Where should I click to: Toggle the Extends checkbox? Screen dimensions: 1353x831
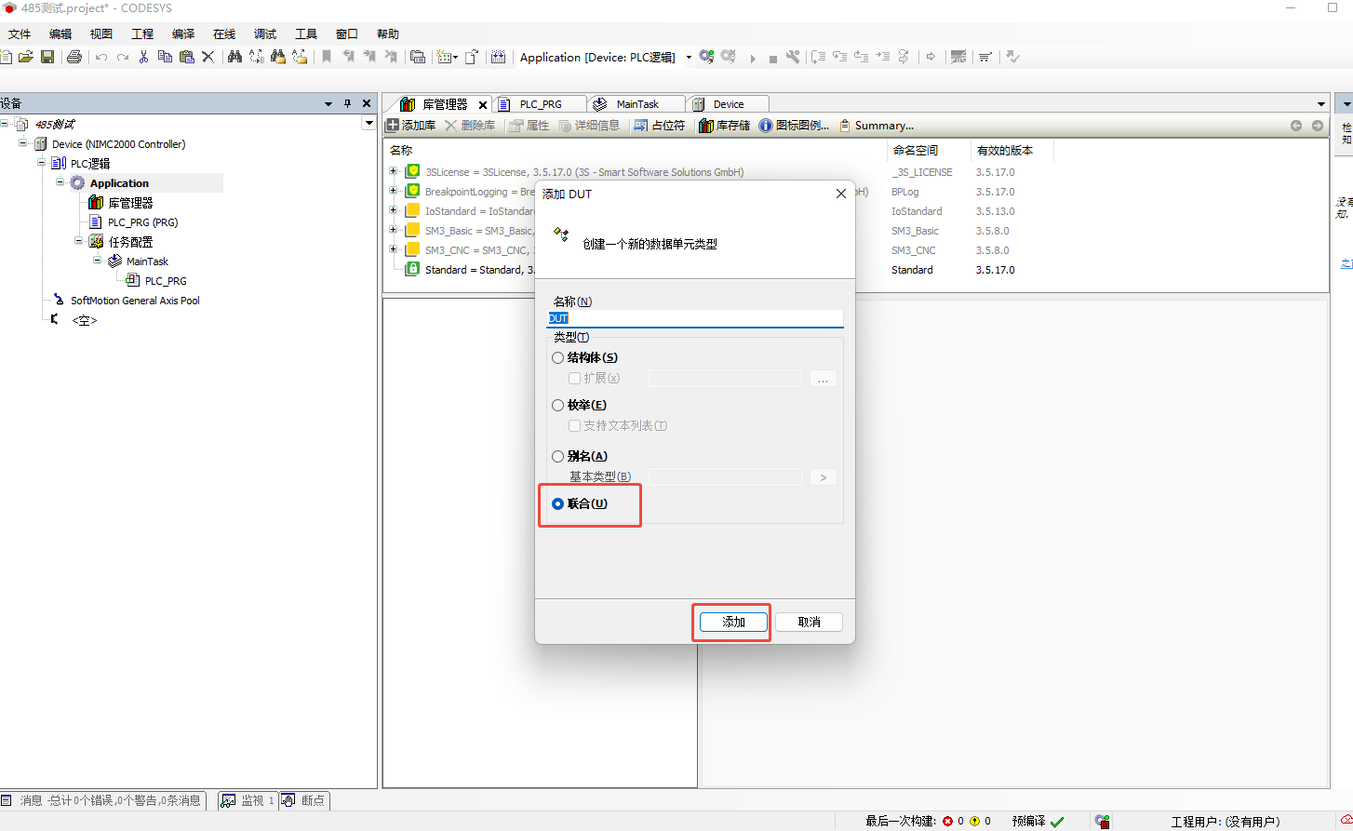click(574, 378)
